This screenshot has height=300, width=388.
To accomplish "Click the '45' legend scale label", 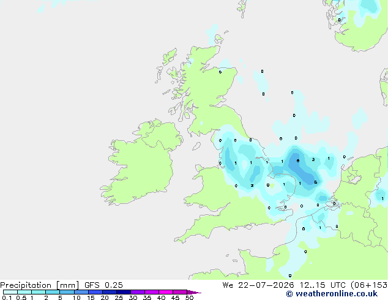I will click(175, 298).
